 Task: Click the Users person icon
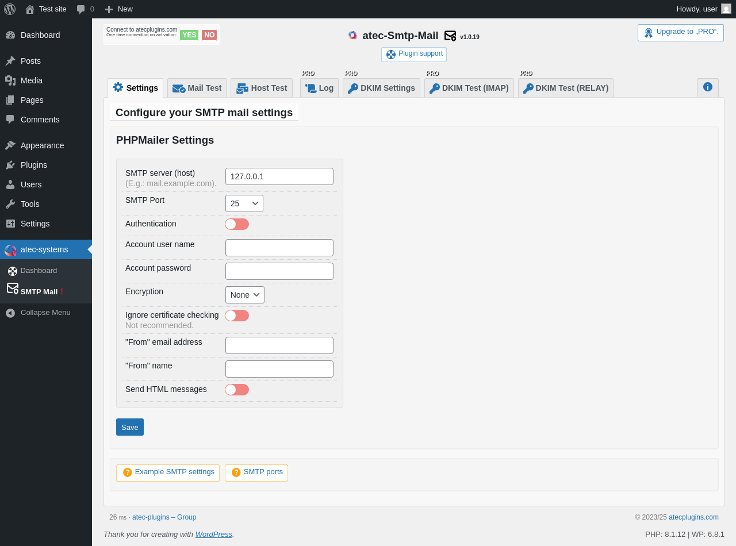point(10,184)
